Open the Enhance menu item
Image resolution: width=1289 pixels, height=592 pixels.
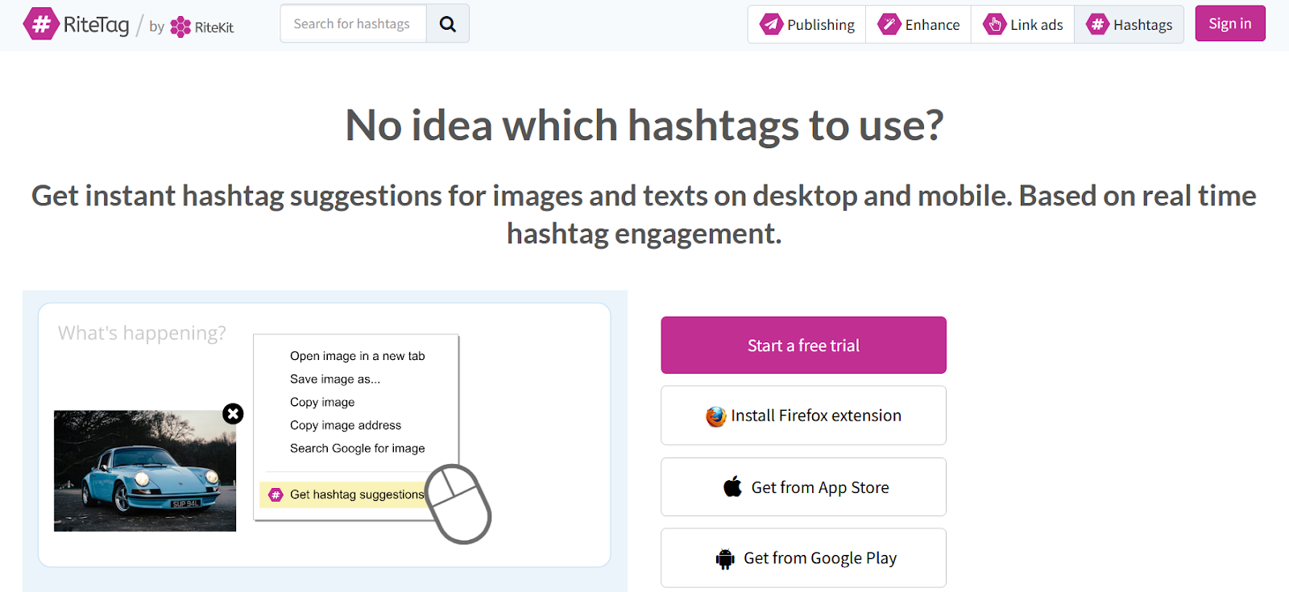918,24
